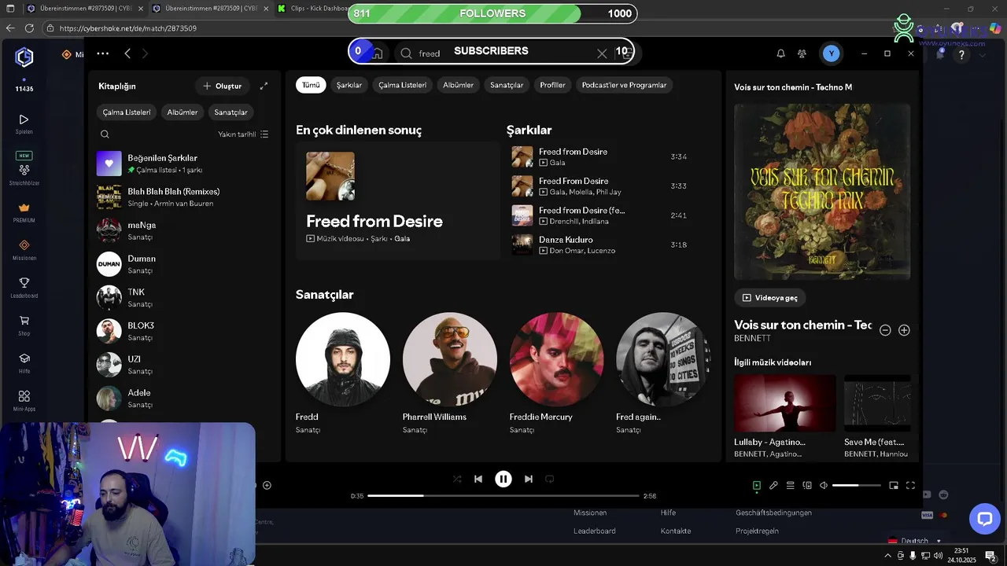Open BENNETT artist link in Now Playing
Image resolution: width=1007 pixels, height=566 pixels.
point(752,338)
